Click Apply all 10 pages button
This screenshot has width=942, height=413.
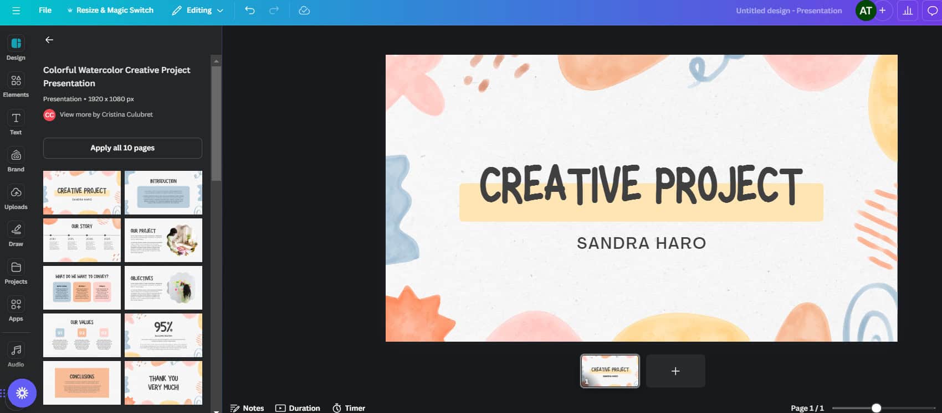coord(122,148)
